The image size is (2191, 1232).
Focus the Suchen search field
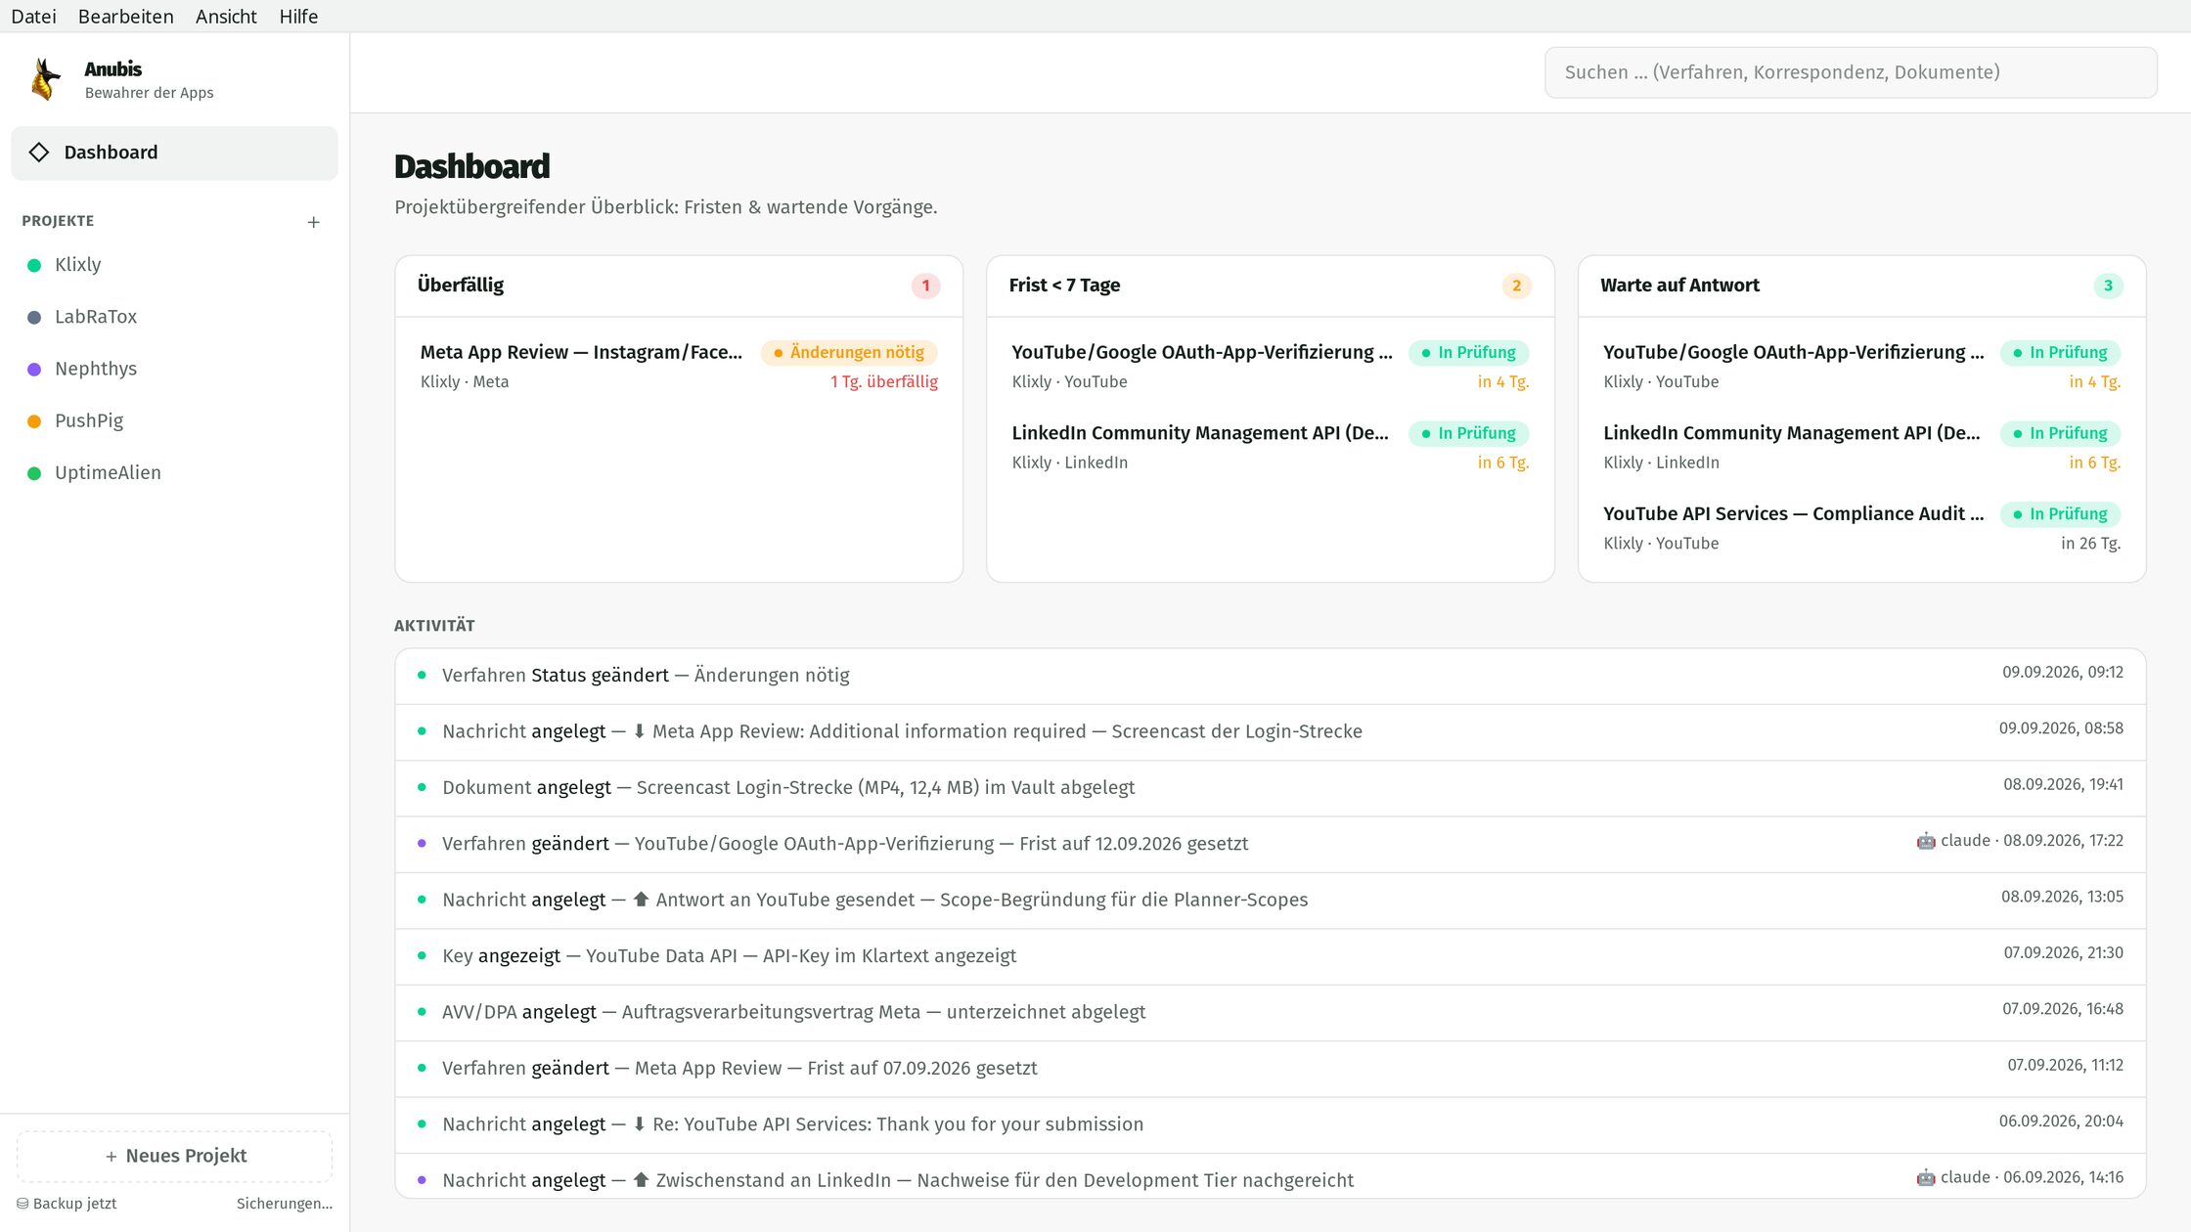(1851, 72)
